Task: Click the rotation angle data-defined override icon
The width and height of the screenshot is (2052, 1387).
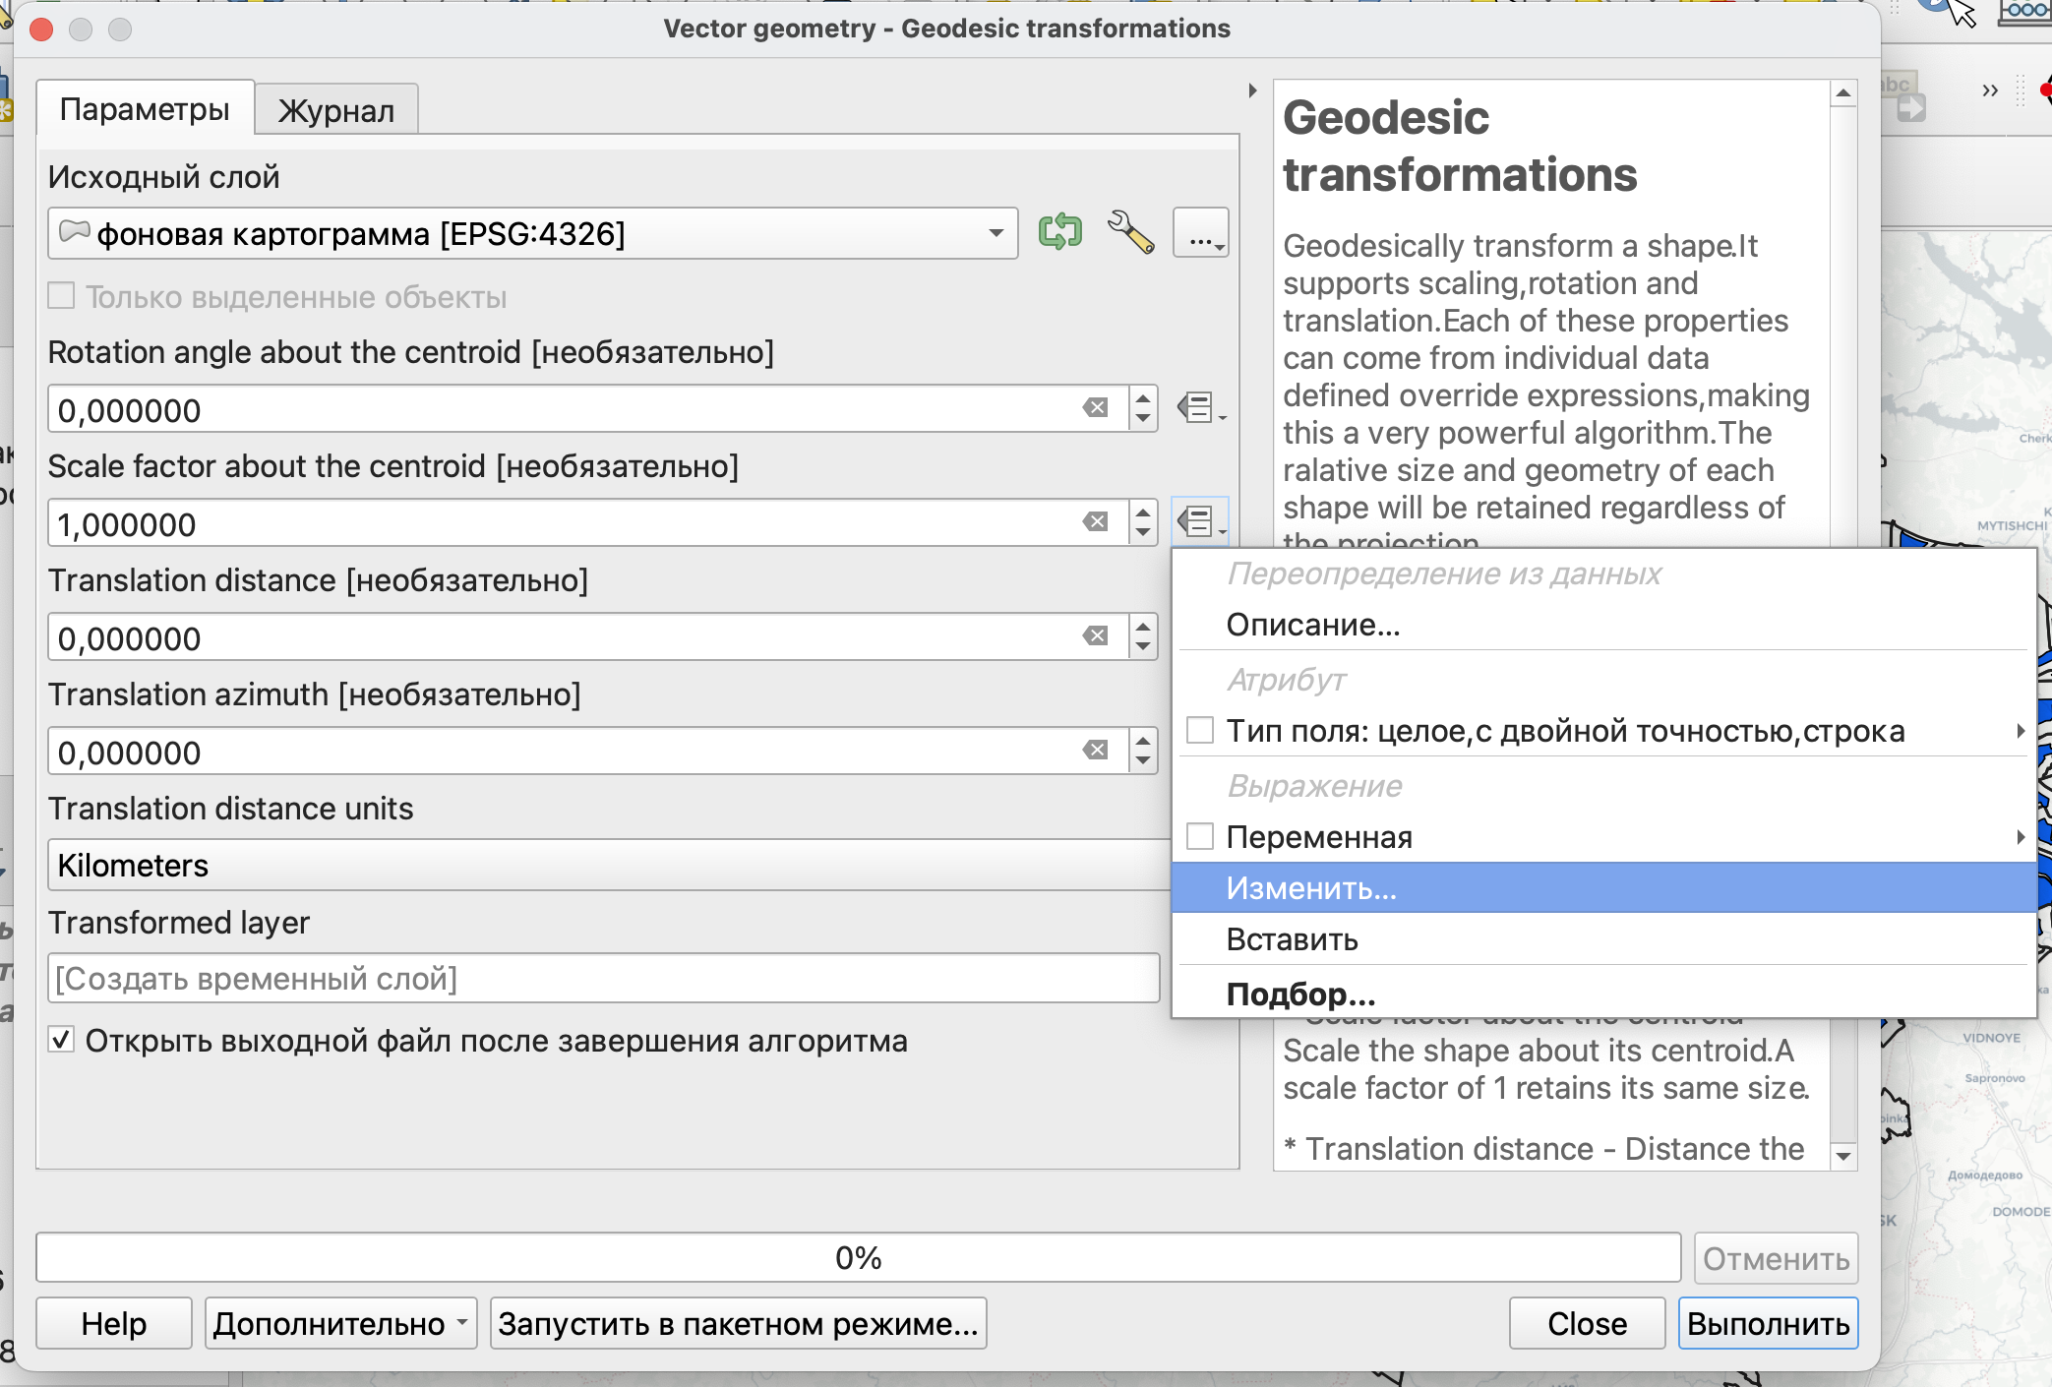Action: point(1199,407)
